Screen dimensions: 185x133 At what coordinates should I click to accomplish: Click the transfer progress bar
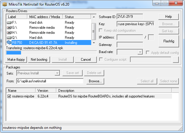(x=51, y=53)
